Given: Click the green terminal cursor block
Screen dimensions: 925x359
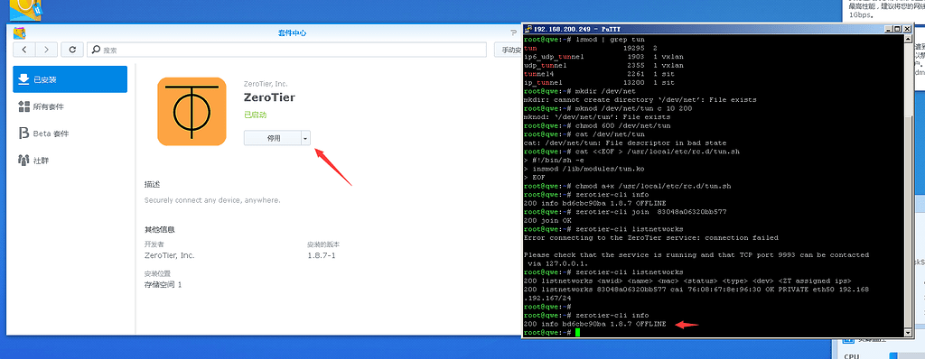Looking at the screenshot, I should [x=578, y=333].
